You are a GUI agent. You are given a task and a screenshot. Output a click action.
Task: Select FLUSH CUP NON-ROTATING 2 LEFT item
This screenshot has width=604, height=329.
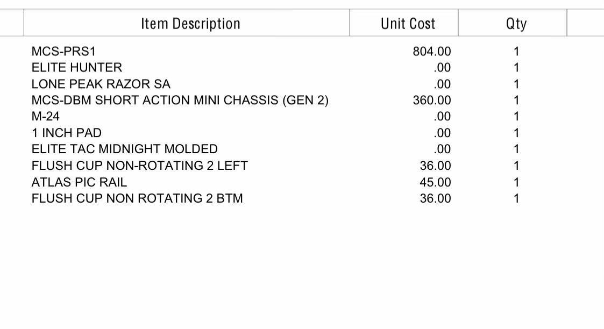(x=139, y=166)
